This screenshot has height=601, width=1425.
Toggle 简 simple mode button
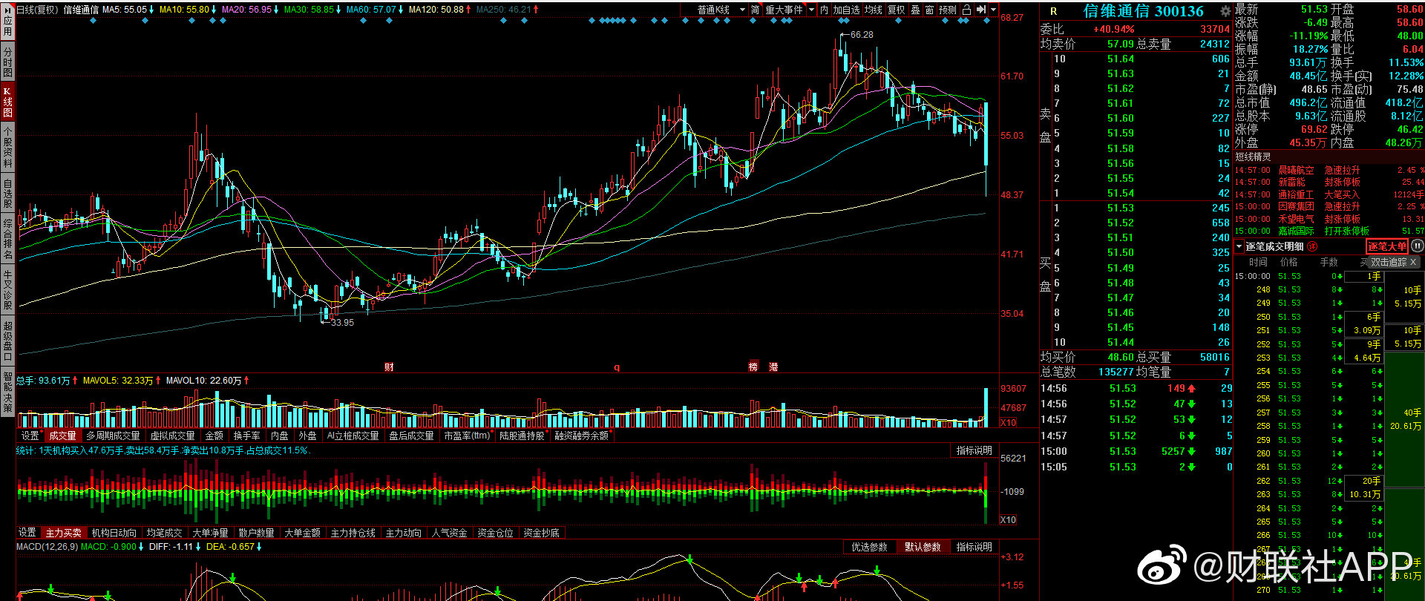coord(755,10)
